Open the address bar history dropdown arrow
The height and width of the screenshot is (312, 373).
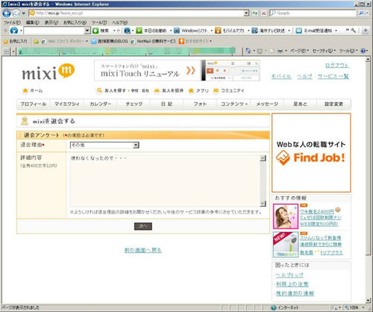coord(246,13)
